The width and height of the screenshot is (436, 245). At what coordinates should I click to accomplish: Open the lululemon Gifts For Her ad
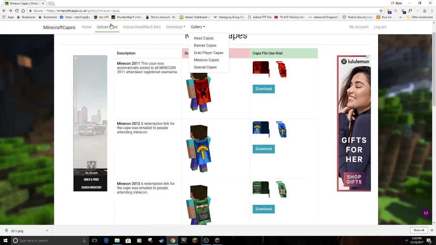point(354,124)
